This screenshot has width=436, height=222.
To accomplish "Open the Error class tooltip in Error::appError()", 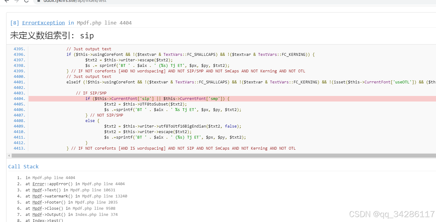I will click(x=38, y=184).
